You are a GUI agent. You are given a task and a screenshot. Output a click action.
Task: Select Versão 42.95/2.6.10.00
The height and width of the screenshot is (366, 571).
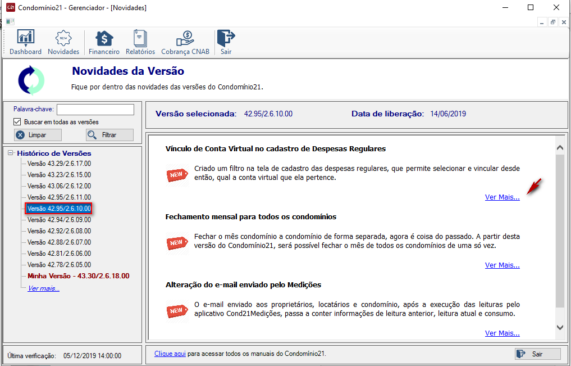coord(58,209)
